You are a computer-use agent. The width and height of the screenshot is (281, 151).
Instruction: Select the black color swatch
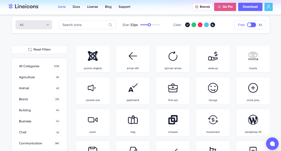[x=187, y=25]
